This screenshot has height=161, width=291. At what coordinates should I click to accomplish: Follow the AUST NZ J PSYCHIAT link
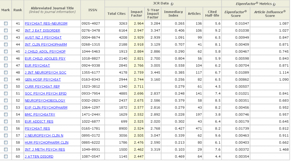(43, 38)
